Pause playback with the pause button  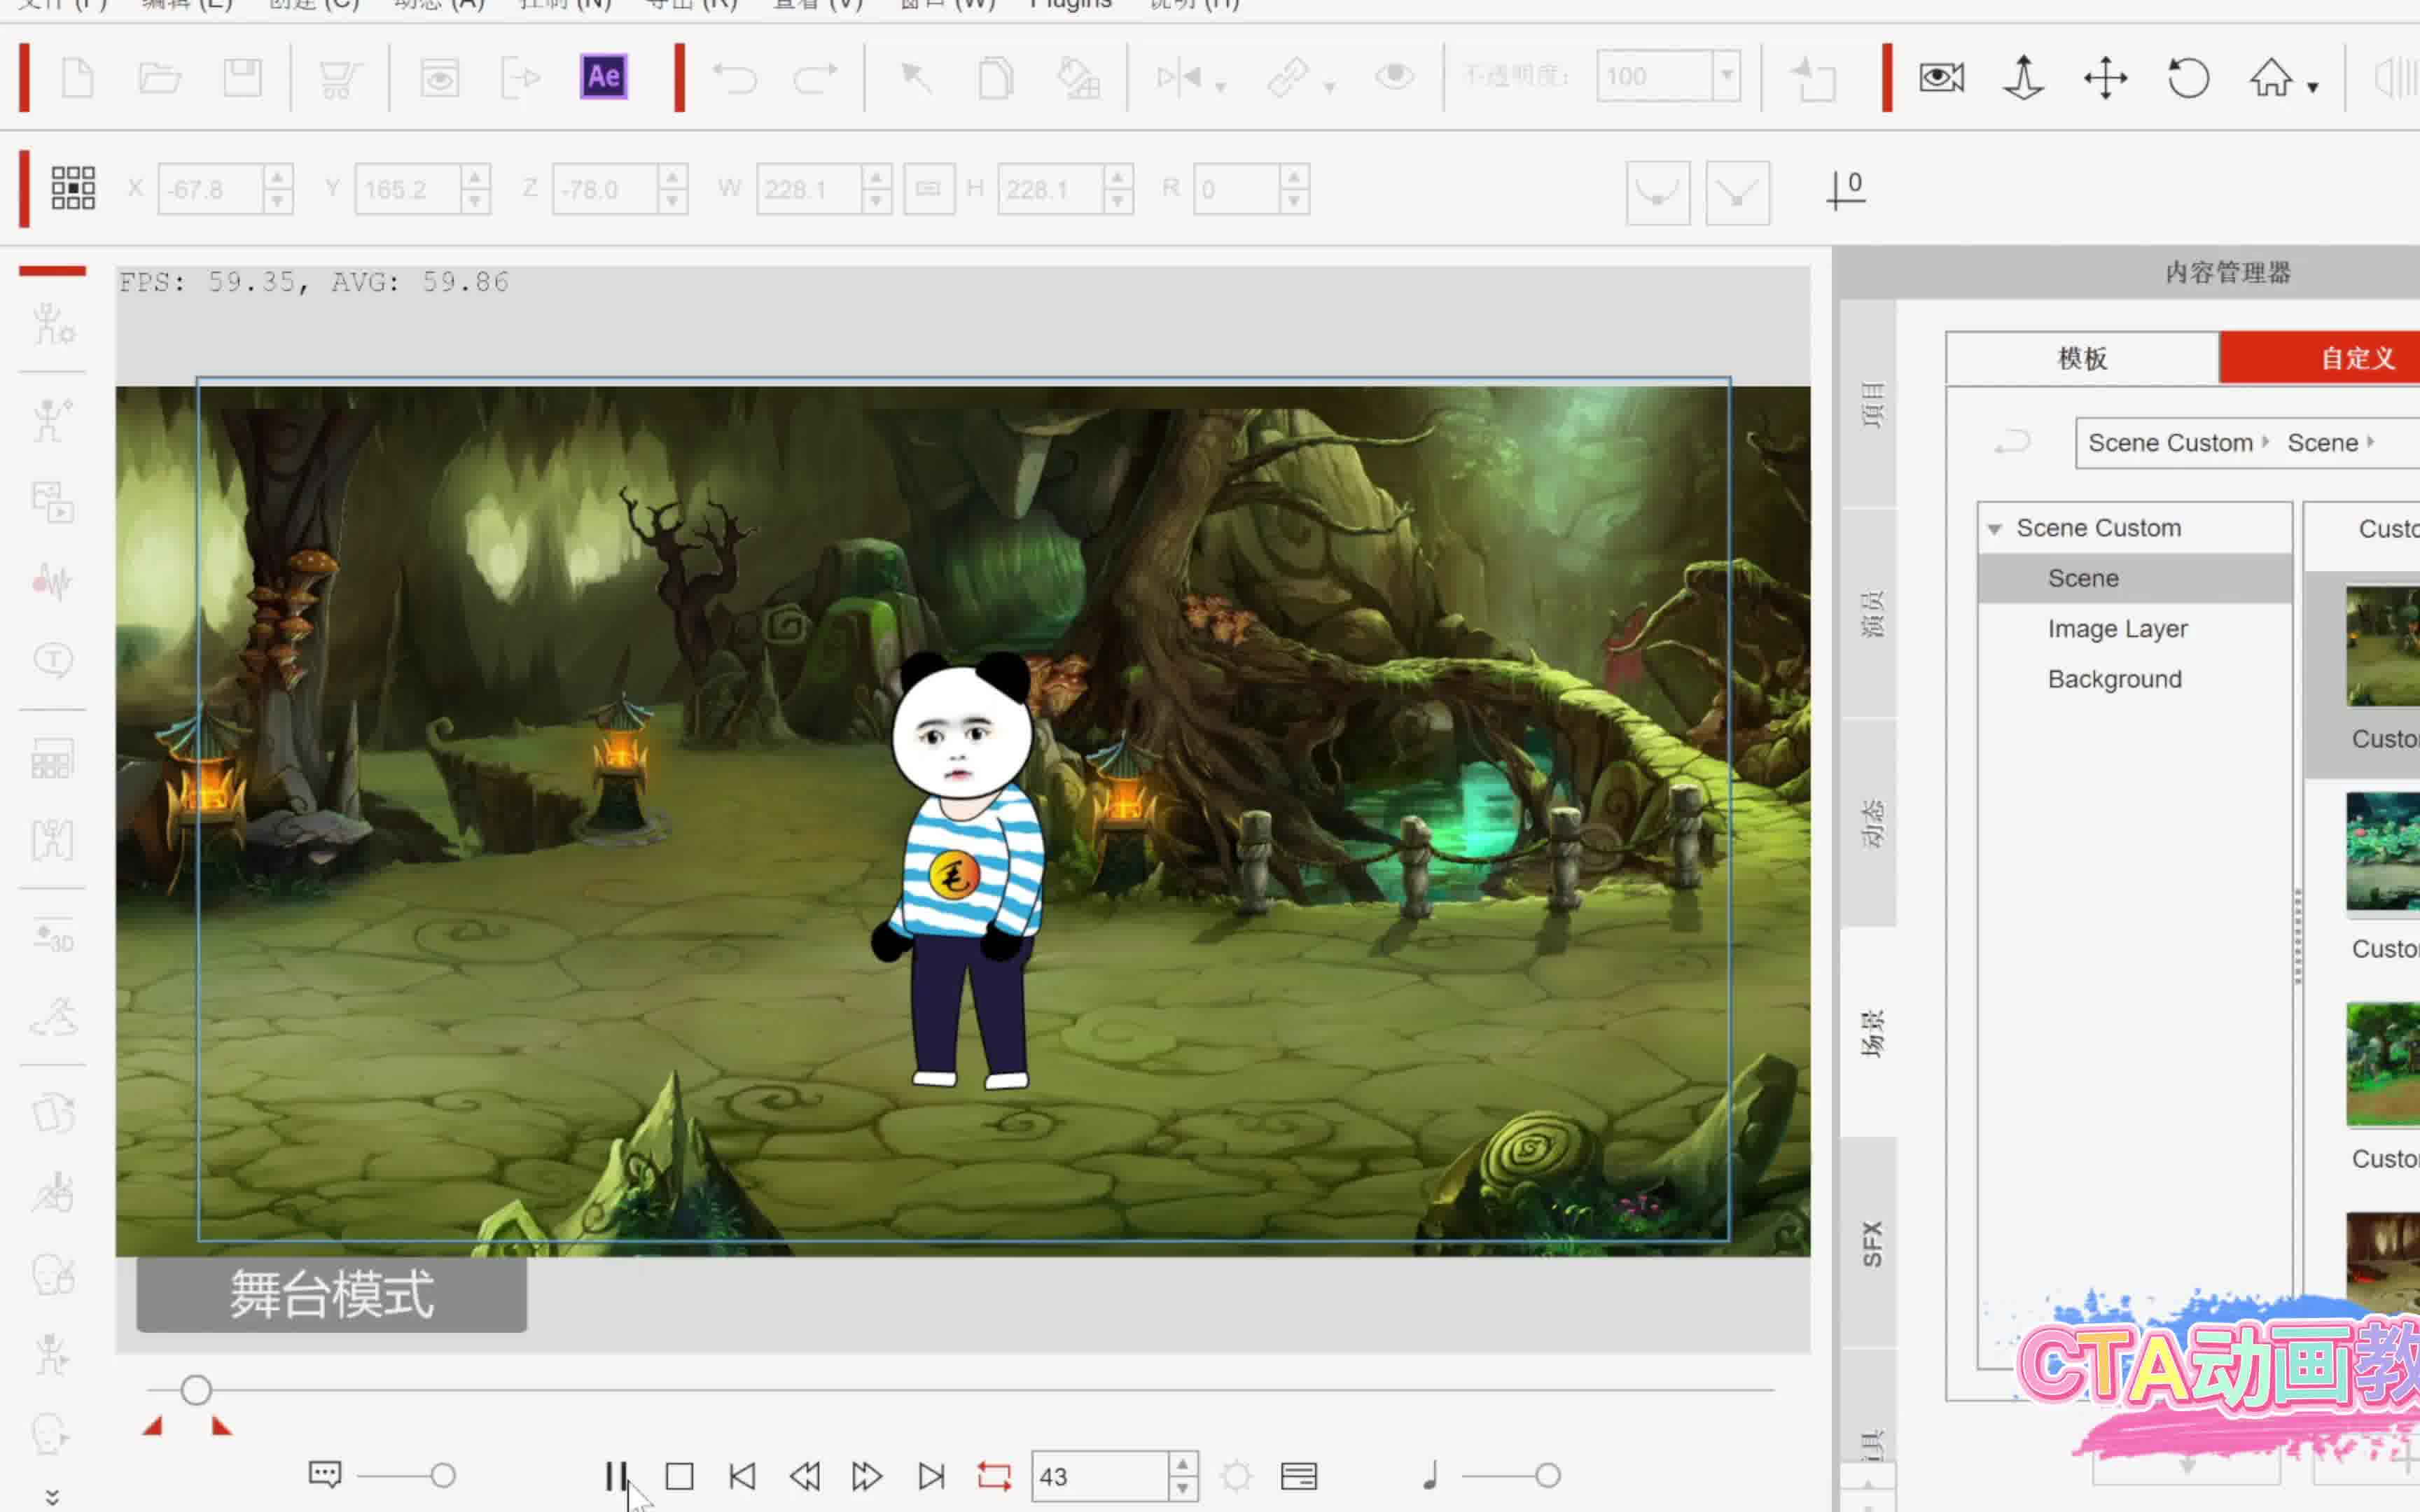pyautogui.click(x=616, y=1476)
